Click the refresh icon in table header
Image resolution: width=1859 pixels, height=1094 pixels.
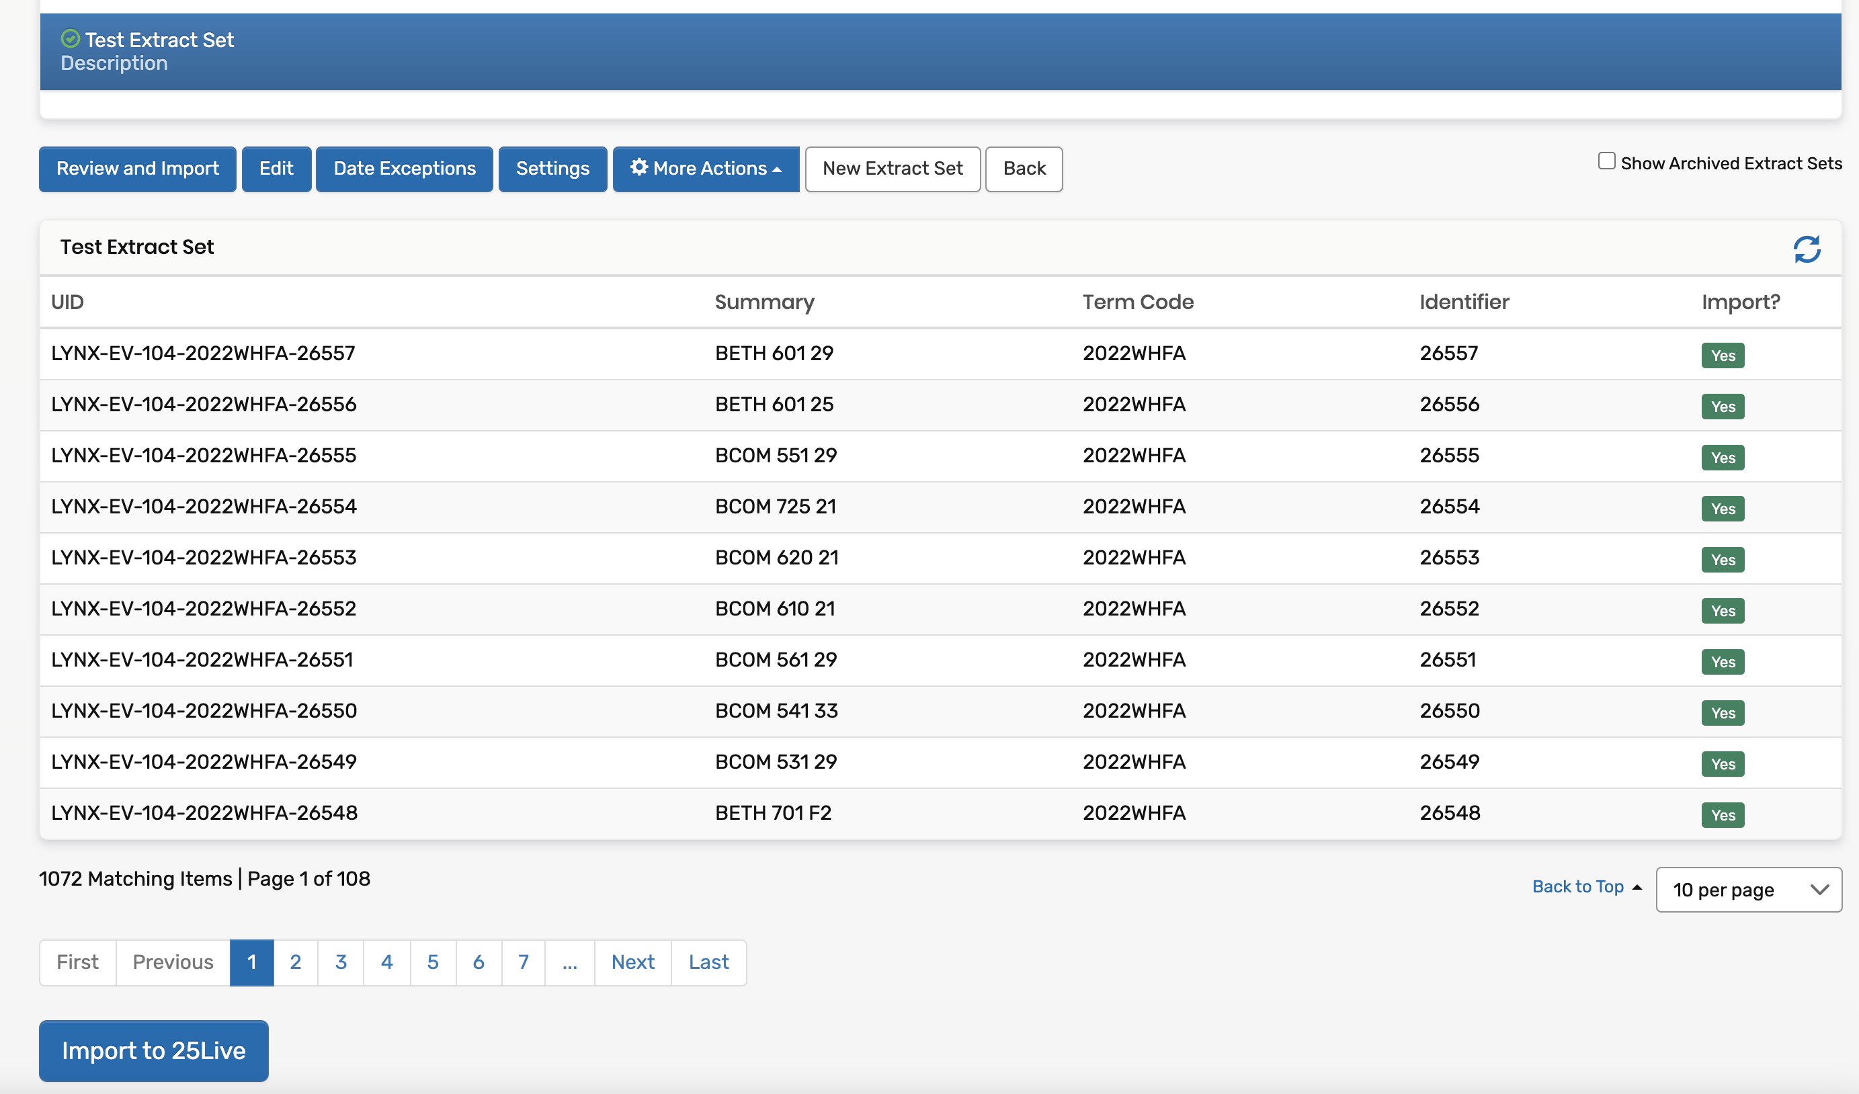point(1807,249)
